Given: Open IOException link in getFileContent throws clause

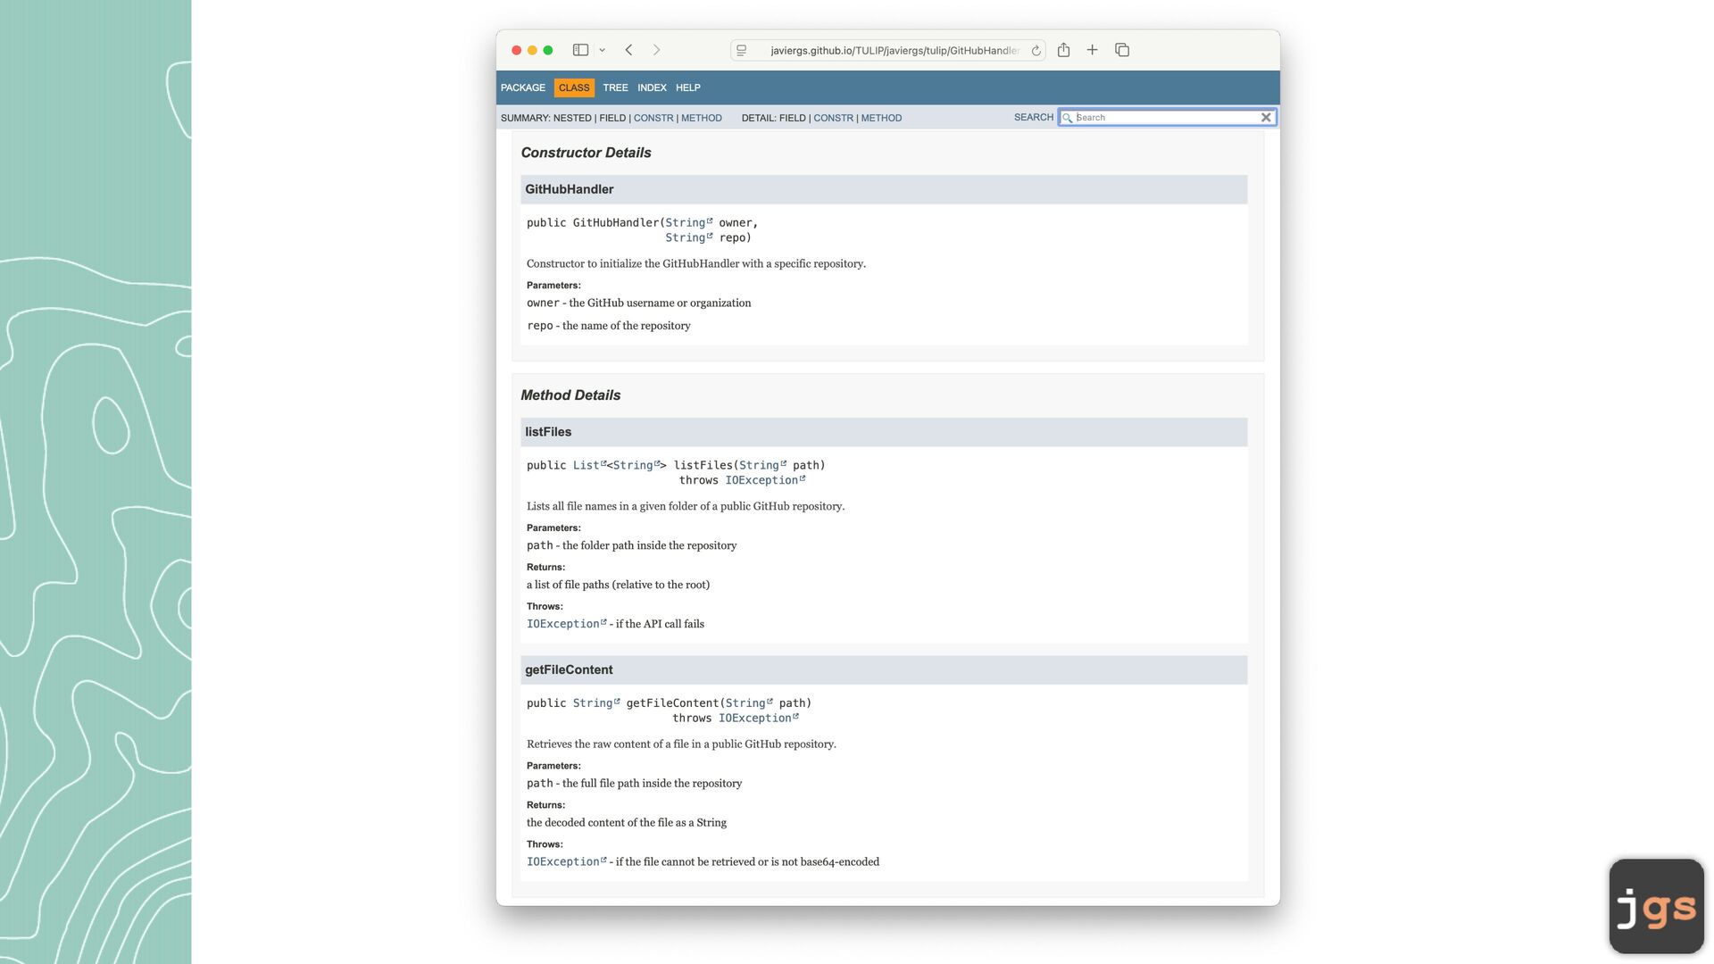Looking at the screenshot, I should tap(759, 719).
